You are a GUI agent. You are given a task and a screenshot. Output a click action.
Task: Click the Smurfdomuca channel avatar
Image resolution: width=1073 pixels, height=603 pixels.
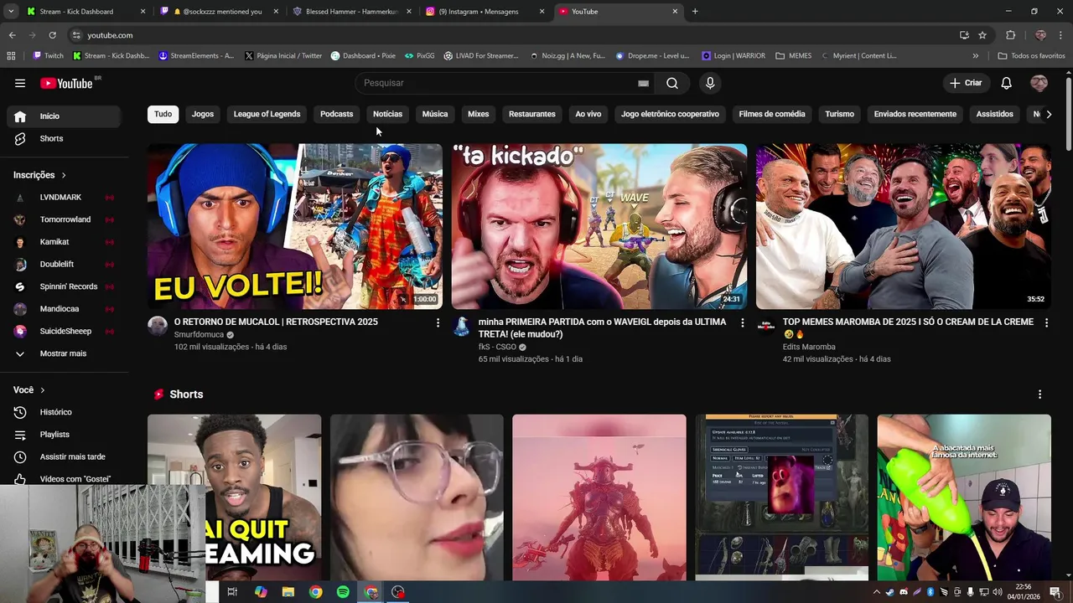[158, 326]
